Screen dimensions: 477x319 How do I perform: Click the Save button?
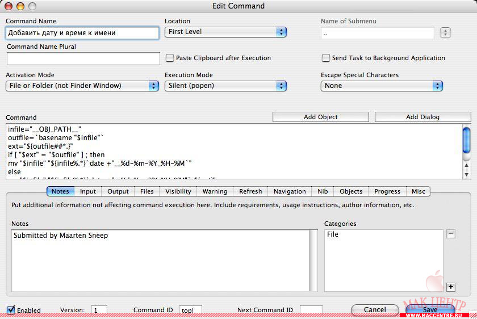430,310
